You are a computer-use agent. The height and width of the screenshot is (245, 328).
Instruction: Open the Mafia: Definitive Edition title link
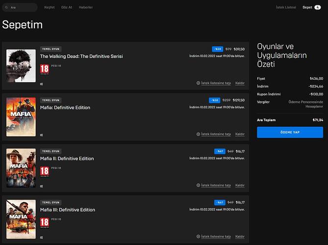pyautogui.click(x=65, y=107)
